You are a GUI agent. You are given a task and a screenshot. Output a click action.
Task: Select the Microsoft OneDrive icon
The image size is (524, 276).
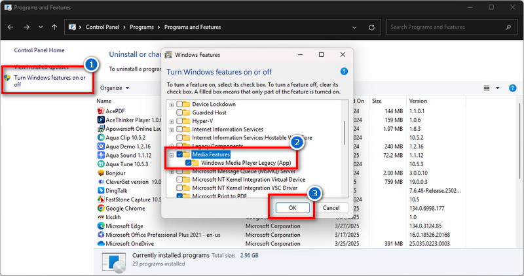101,244
